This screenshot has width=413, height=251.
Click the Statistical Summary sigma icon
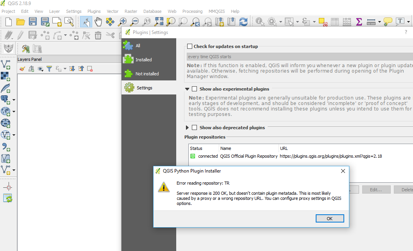point(359,21)
